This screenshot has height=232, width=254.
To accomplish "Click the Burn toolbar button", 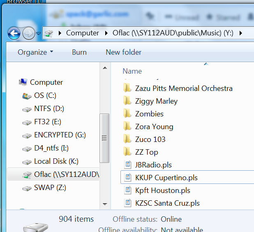I will point(79,52).
